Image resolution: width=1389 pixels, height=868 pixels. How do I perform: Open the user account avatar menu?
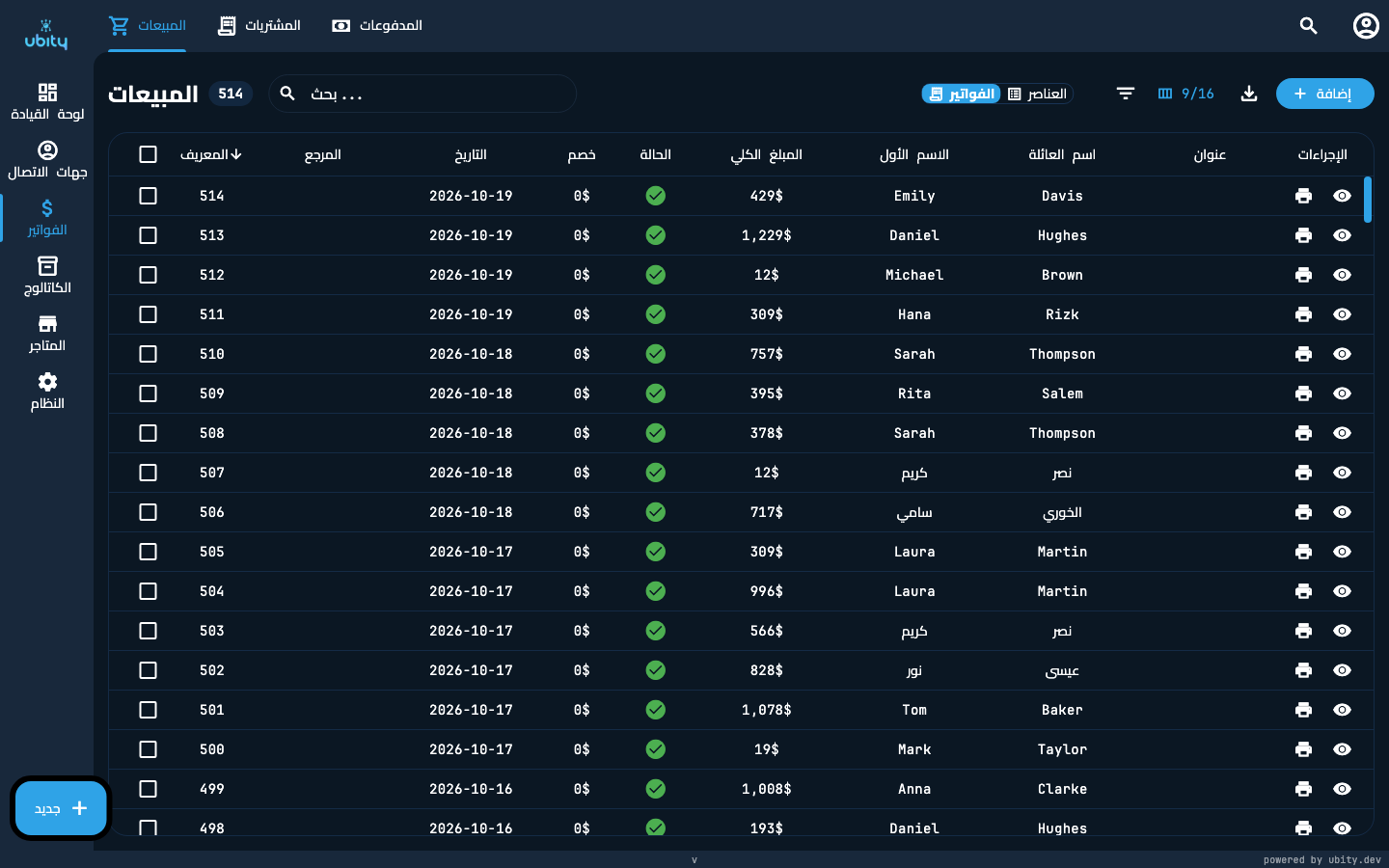point(1366,26)
